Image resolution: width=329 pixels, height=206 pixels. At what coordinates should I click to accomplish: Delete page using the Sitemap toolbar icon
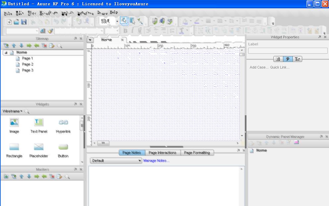(x=44, y=46)
